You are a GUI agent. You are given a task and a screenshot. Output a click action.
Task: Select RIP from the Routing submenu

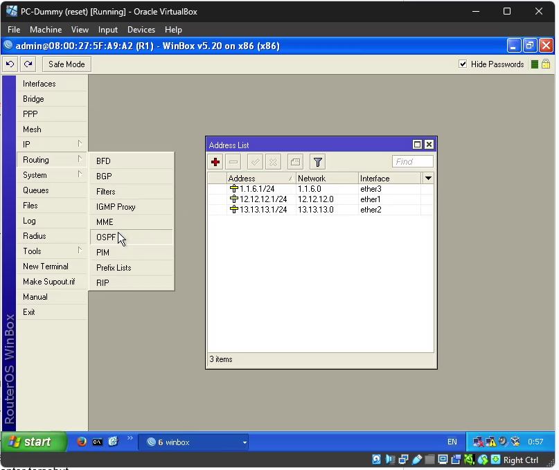coord(131,282)
